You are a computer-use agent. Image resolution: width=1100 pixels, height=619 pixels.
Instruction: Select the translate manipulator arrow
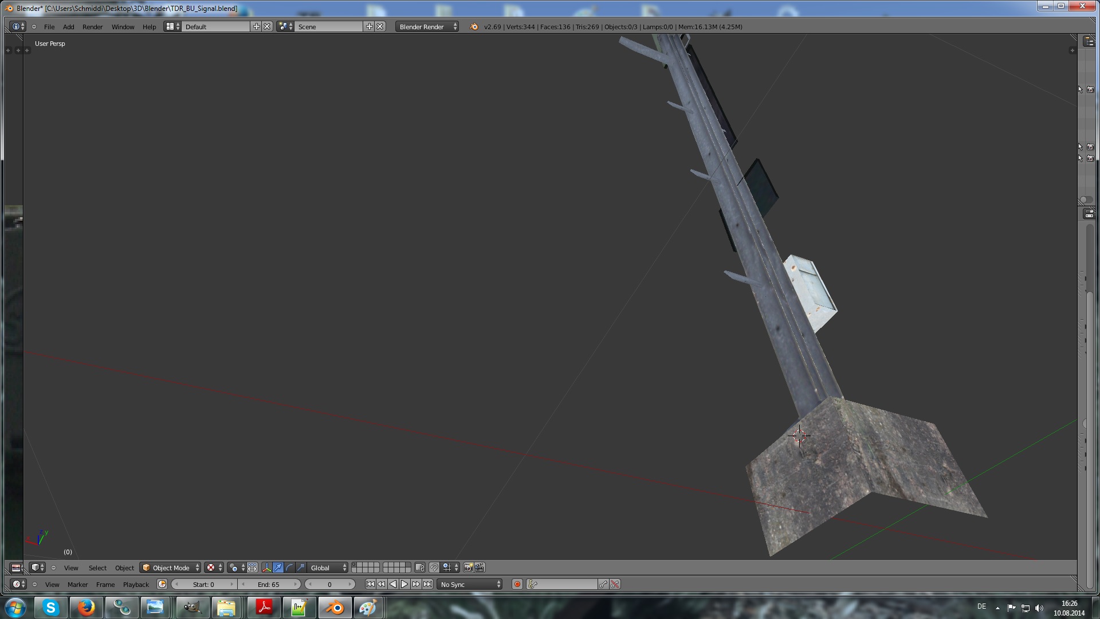278,567
